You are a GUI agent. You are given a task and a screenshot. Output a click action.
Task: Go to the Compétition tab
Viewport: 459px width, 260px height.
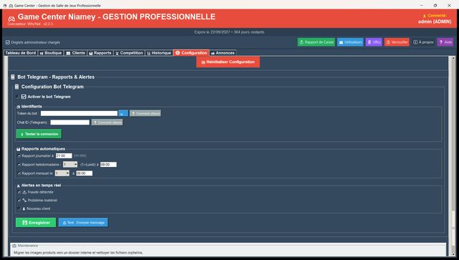[129, 53]
